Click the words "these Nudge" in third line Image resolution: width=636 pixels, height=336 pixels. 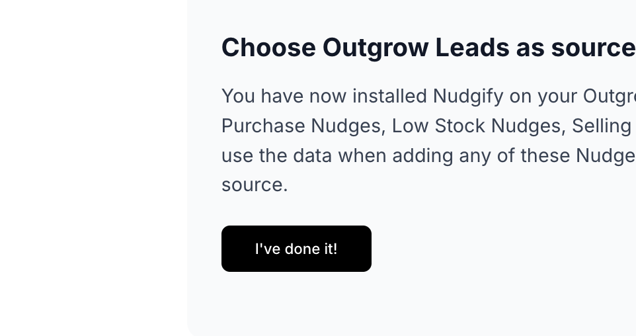tap(578, 156)
